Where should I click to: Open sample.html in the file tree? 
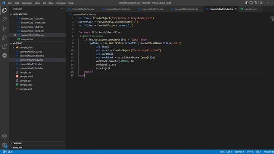[x=26, y=77]
